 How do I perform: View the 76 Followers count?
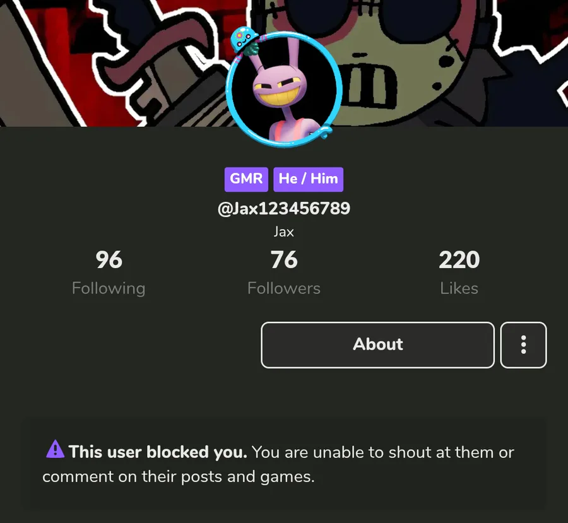pos(284,260)
